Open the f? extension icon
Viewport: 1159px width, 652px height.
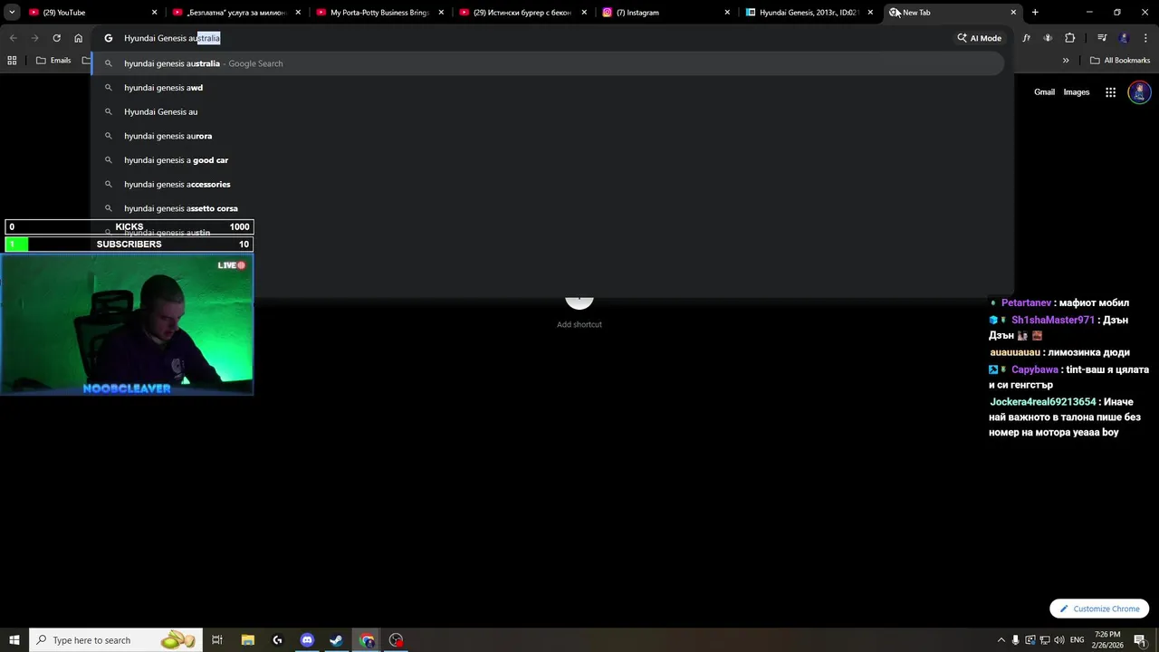[x=1026, y=38]
